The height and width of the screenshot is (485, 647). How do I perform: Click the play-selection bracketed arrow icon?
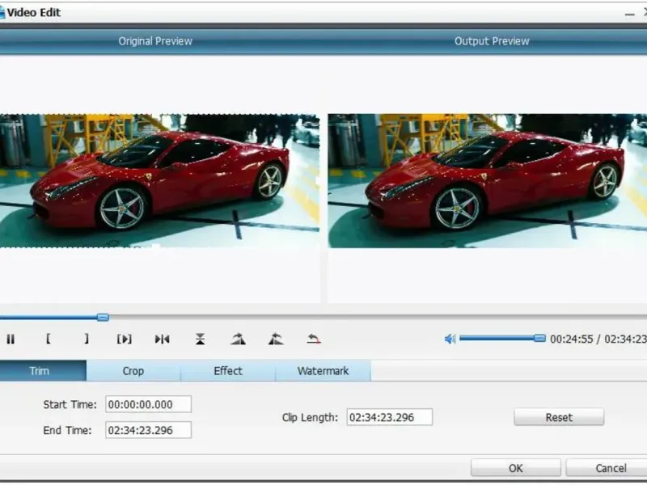point(124,339)
